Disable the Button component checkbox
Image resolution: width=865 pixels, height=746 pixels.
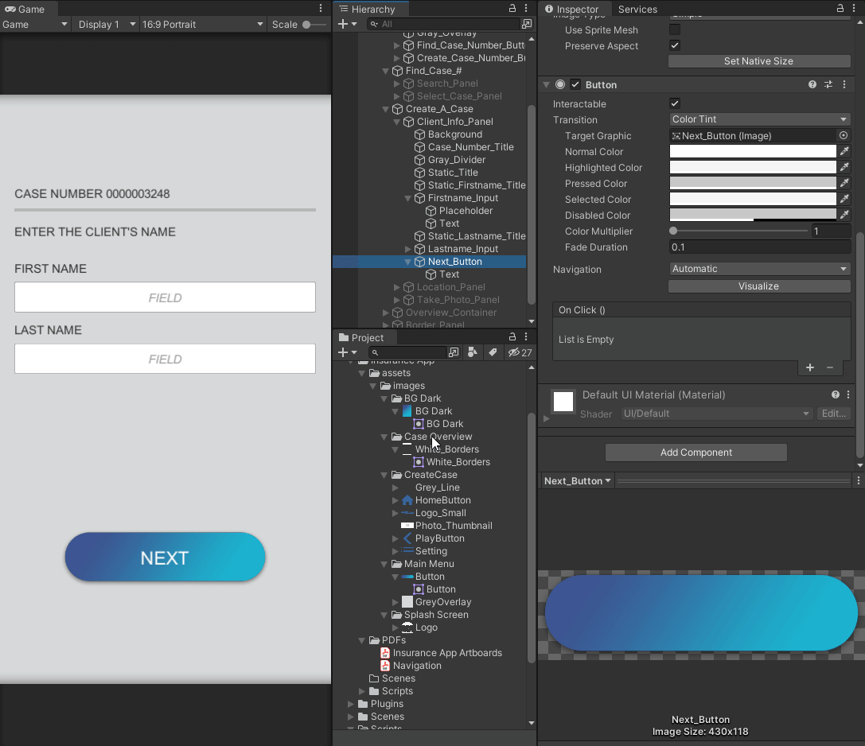pyautogui.click(x=575, y=84)
